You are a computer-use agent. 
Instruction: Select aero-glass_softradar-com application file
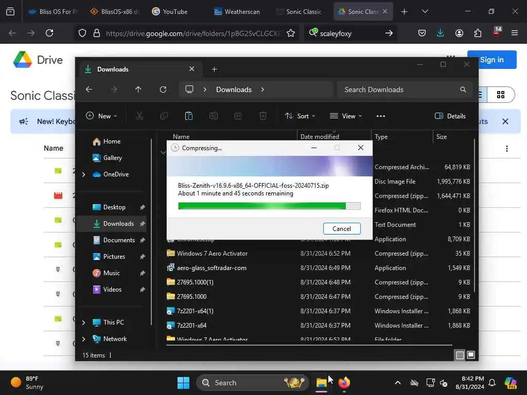click(x=319, y=268)
